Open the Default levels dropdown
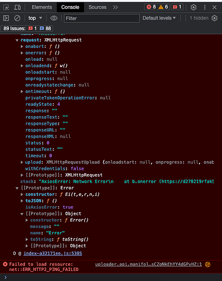The height and width of the screenshot is (281, 222). [159, 18]
